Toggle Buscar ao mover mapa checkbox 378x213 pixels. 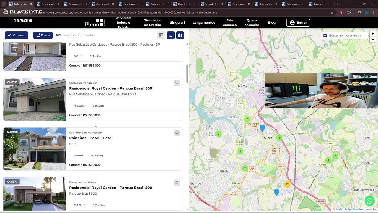325,35
